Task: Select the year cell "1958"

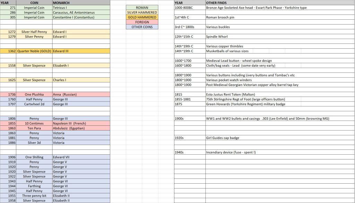Action: (8, 201)
